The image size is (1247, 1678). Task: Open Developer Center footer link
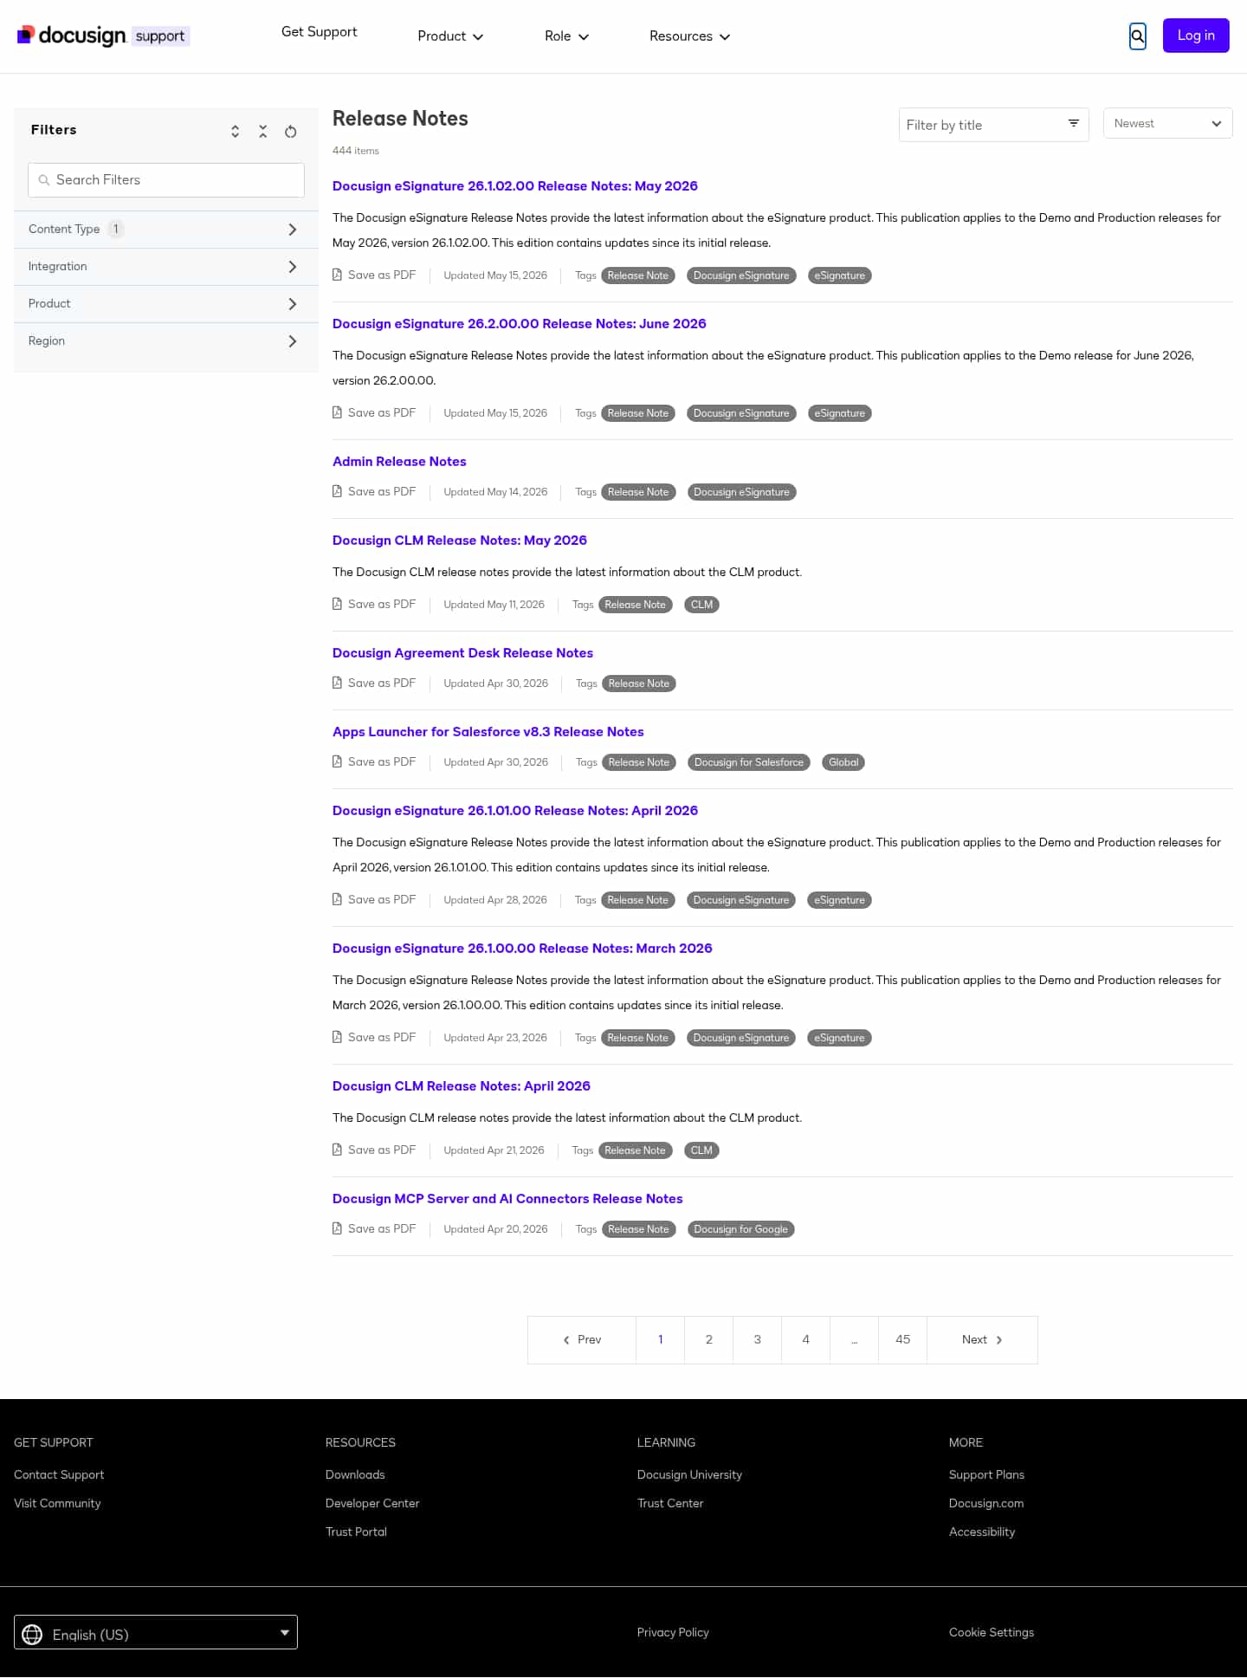click(x=372, y=1503)
